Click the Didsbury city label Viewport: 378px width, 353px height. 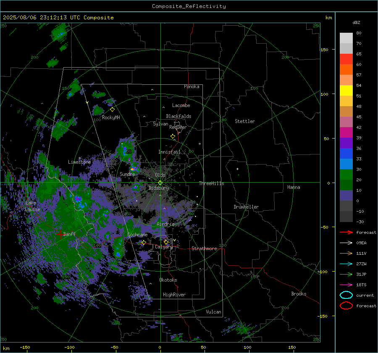click(x=159, y=188)
